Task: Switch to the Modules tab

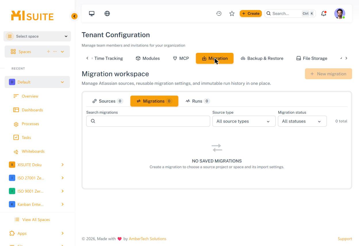Action: (148, 58)
